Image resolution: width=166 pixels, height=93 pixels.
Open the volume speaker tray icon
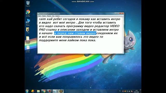[x=129, y=91]
